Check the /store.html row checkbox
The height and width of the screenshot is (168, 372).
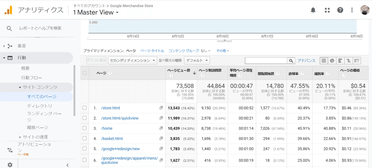pos(85,108)
